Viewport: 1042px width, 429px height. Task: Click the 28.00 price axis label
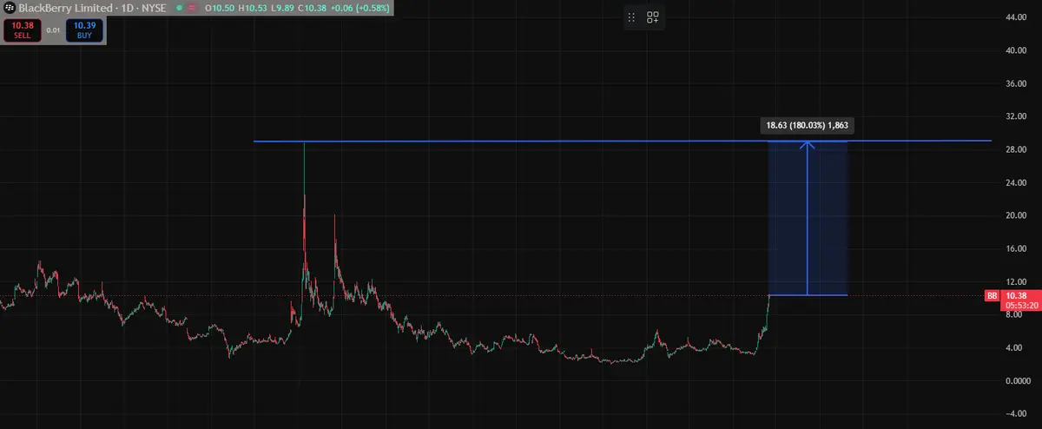coord(1015,149)
